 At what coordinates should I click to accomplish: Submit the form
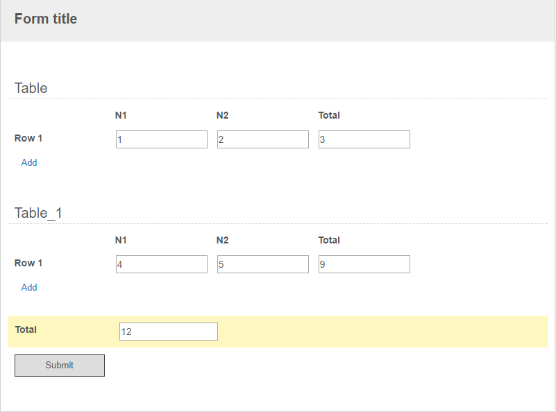[60, 366]
